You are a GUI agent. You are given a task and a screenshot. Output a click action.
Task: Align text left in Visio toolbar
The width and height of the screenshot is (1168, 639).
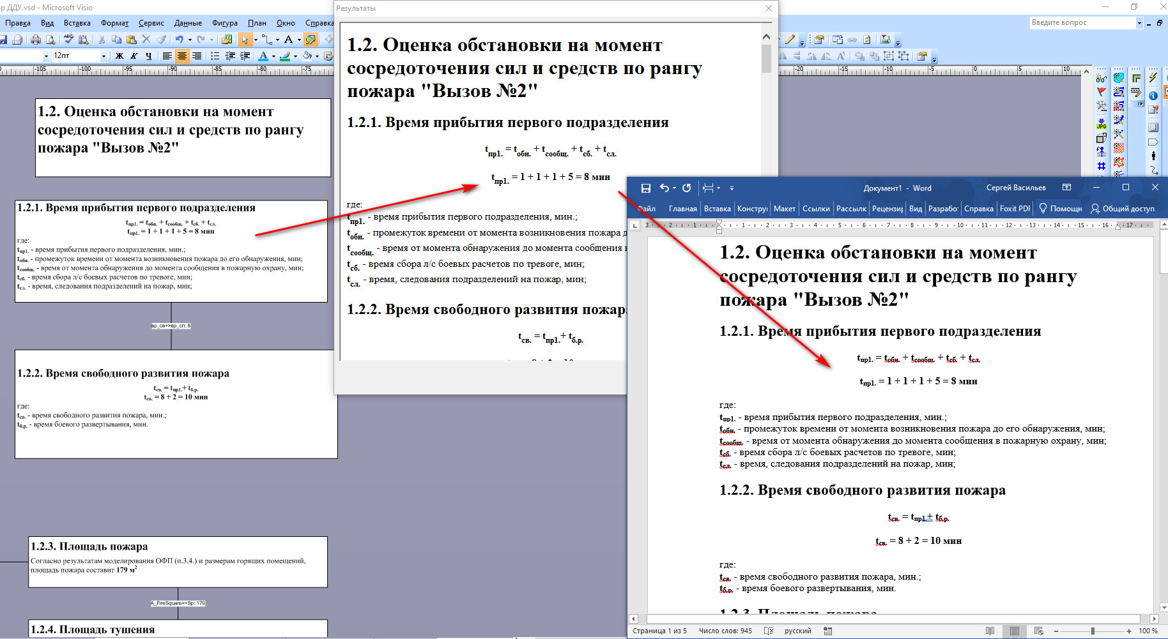pyautogui.click(x=167, y=56)
